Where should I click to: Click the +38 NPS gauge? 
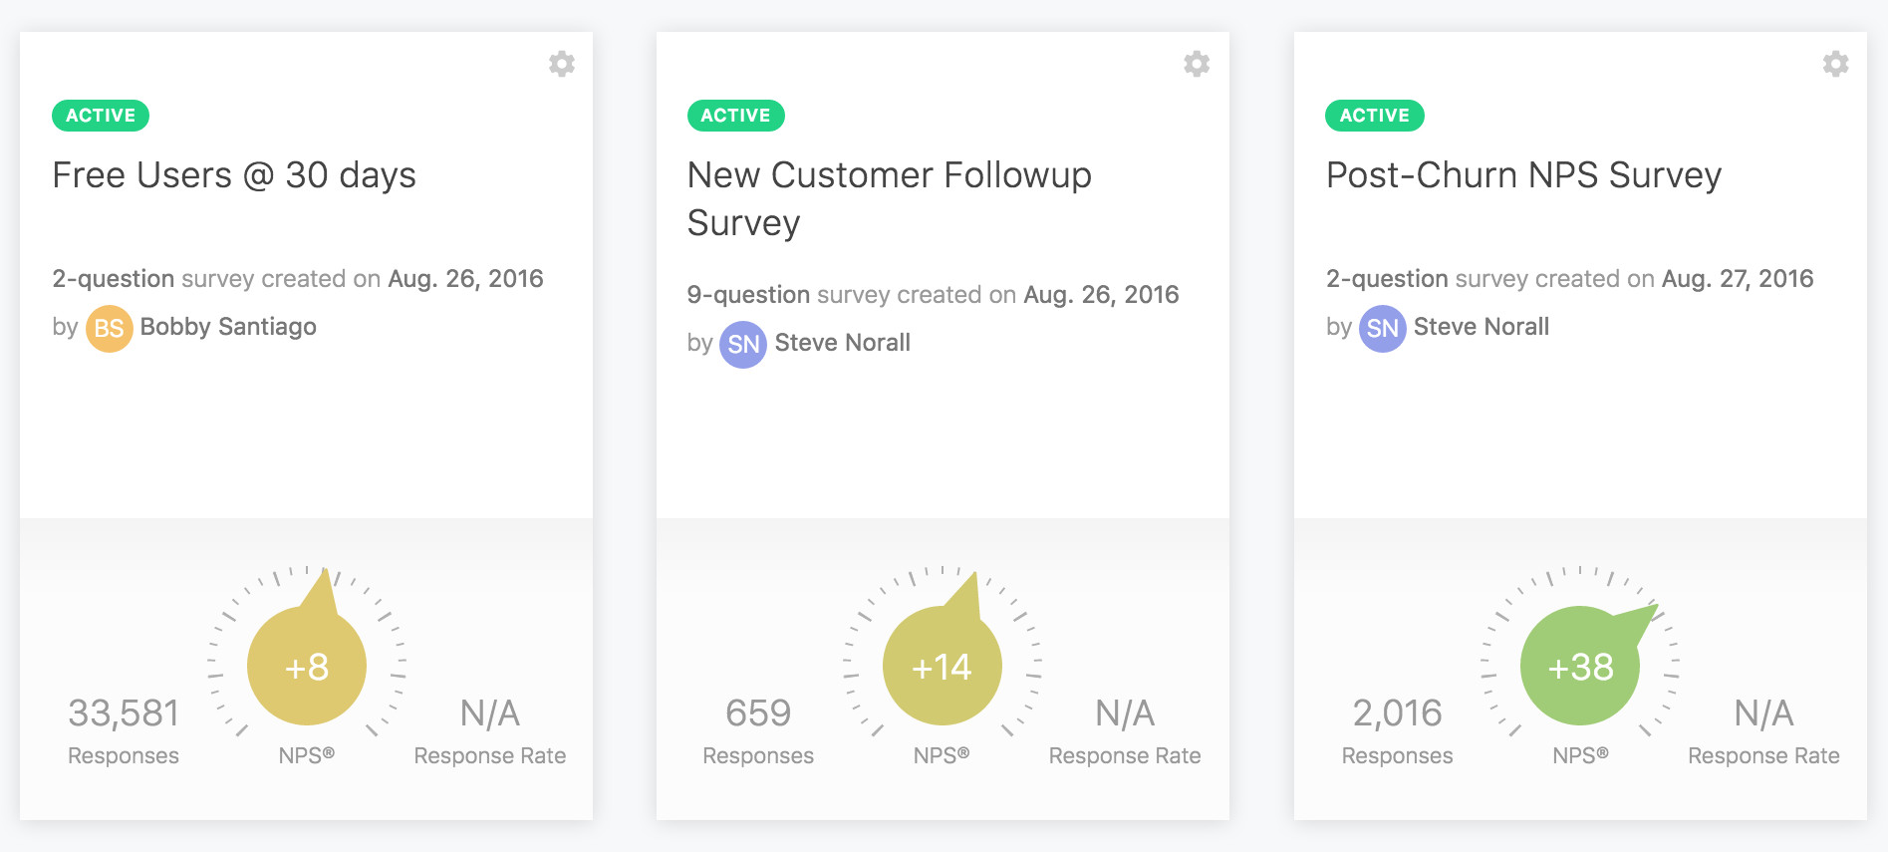click(1580, 666)
